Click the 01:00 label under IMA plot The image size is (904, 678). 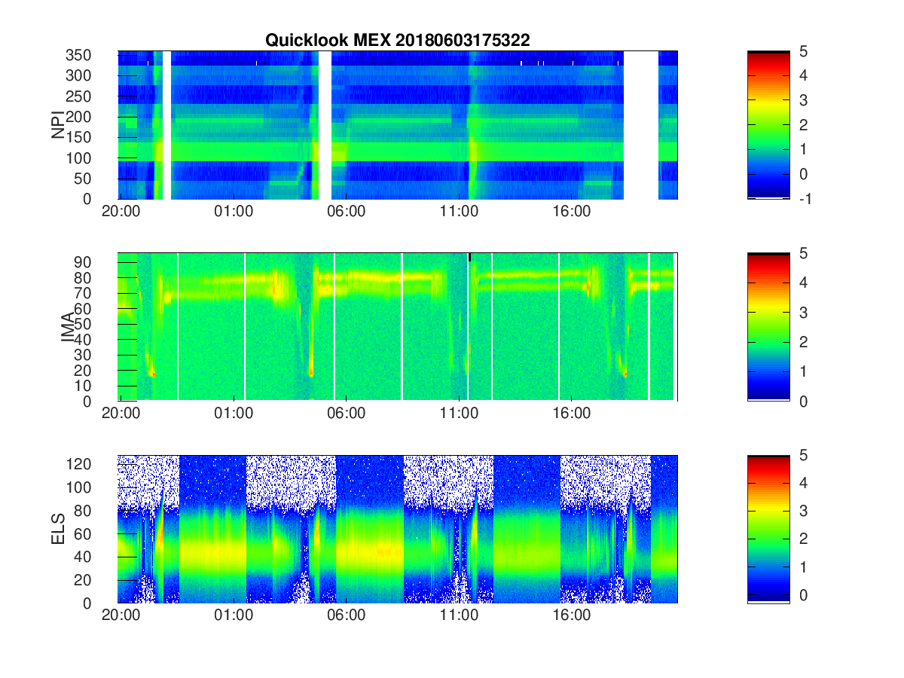coord(234,414)
